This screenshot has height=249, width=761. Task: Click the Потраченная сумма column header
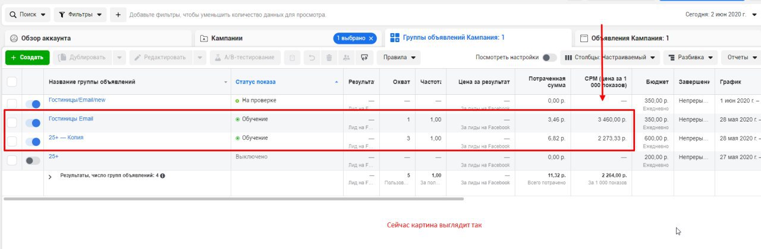[x=542, y=82]
